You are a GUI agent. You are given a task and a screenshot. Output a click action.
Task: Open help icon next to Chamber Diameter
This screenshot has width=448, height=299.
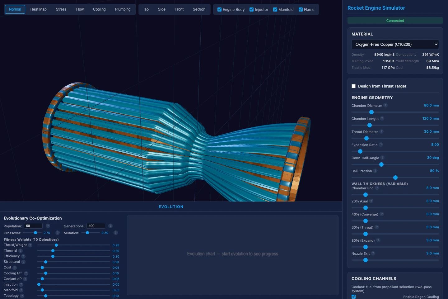tap(385, 105)
